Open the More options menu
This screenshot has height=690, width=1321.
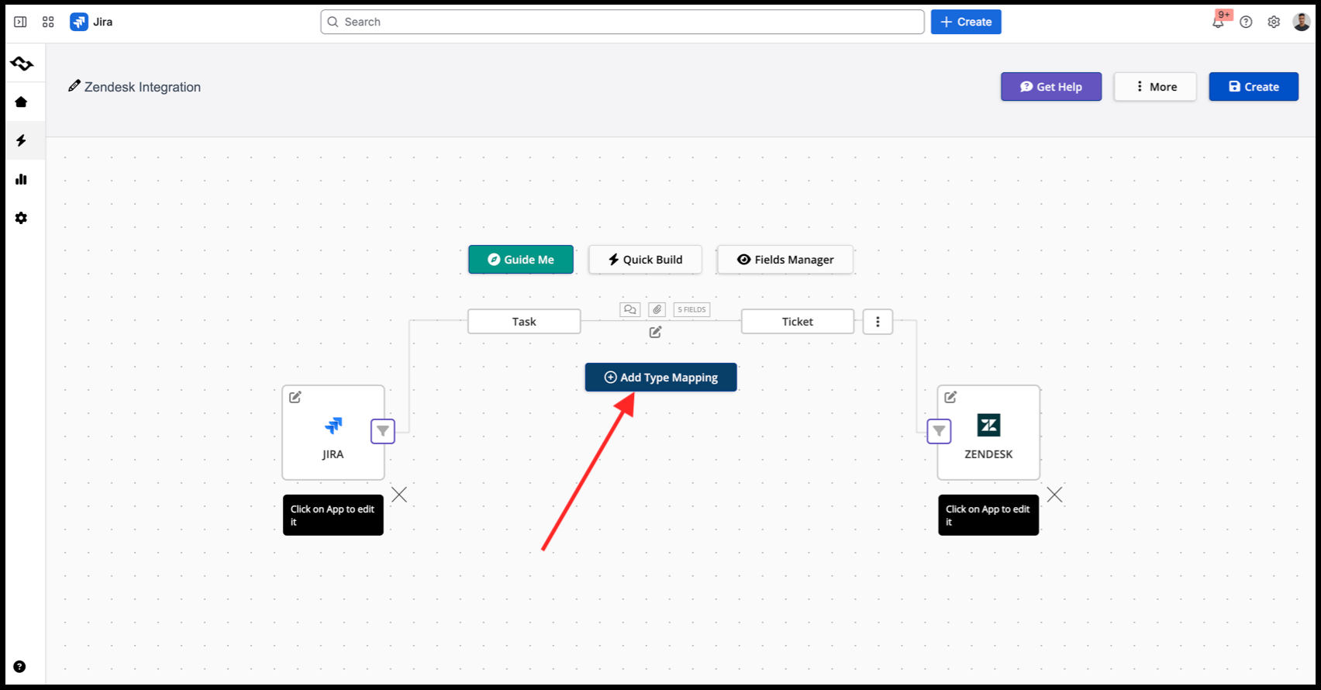point(1155,87)
